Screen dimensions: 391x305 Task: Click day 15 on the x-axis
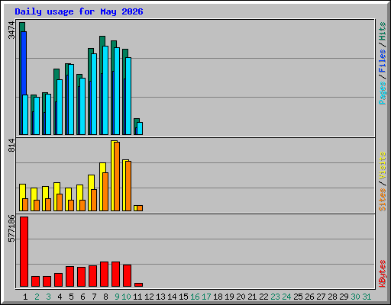coord(183,297)
